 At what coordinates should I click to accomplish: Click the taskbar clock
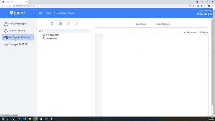[x=211, y=119]
